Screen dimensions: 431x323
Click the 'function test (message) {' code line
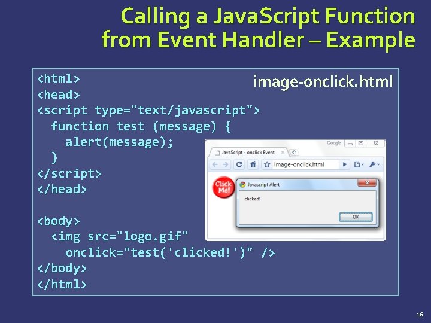pyautogui.click(x=141, y=127)
